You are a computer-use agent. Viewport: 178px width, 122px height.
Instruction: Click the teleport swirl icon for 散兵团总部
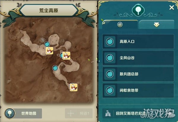(x=110, y=74)
